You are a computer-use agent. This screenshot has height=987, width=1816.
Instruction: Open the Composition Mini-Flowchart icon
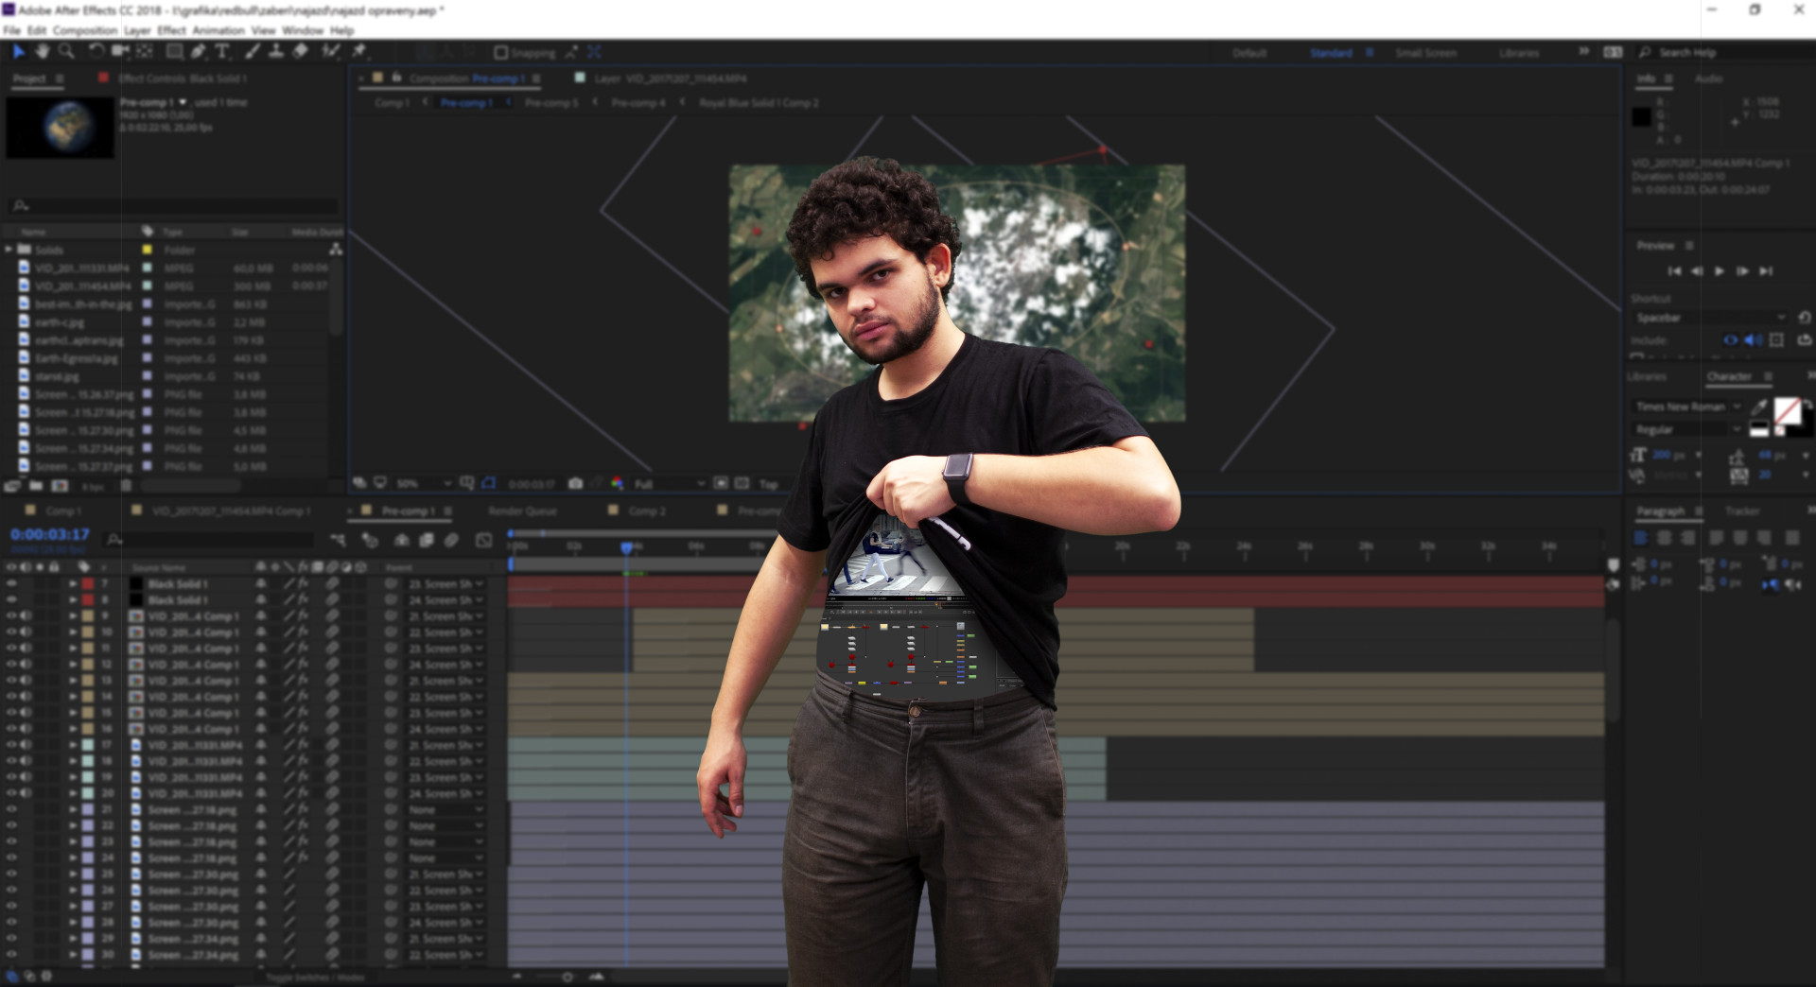click(338, 540)
